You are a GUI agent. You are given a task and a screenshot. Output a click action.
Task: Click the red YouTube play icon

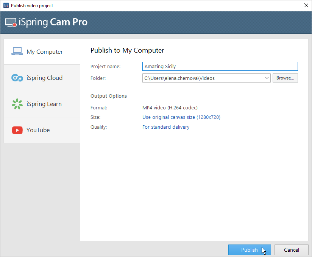point(17,130)
